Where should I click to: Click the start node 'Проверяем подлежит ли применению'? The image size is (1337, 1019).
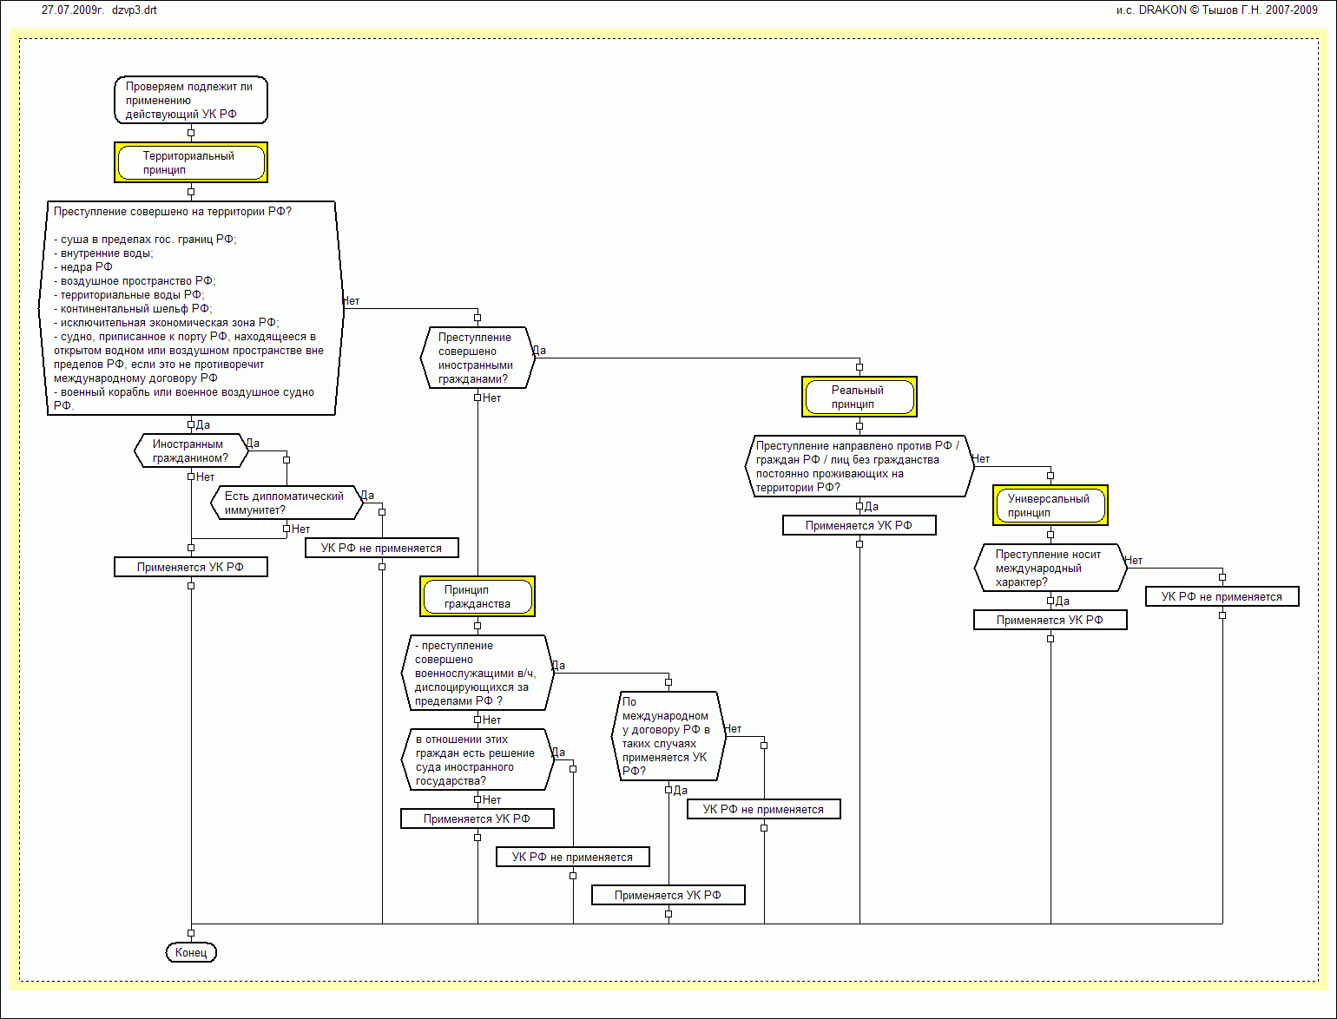(190, 101)
